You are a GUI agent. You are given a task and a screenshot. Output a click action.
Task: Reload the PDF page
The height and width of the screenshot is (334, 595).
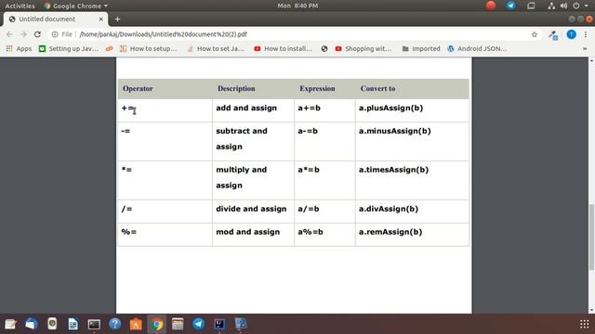(x=37, y=34)
